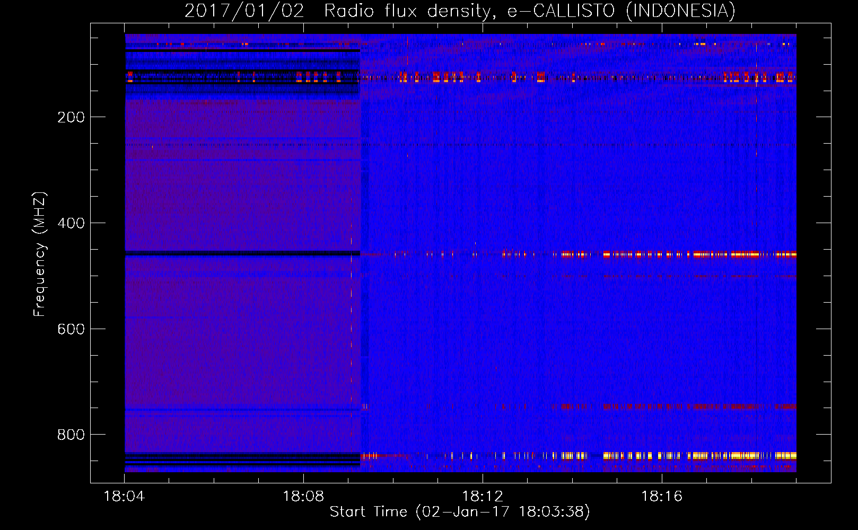The width and height of the screenshot is (858, 530).
Task: Click the 800 frequency tick label
Action: [x=71, y=435]
